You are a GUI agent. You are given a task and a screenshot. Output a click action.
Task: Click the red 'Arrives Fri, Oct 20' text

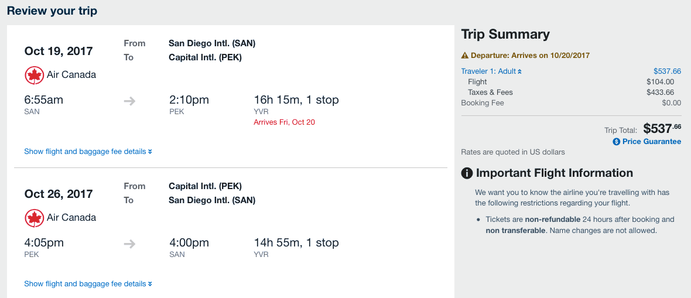[284, 122]
